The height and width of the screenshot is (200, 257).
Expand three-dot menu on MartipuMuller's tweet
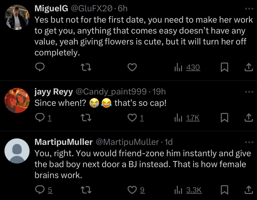(248, 142)
